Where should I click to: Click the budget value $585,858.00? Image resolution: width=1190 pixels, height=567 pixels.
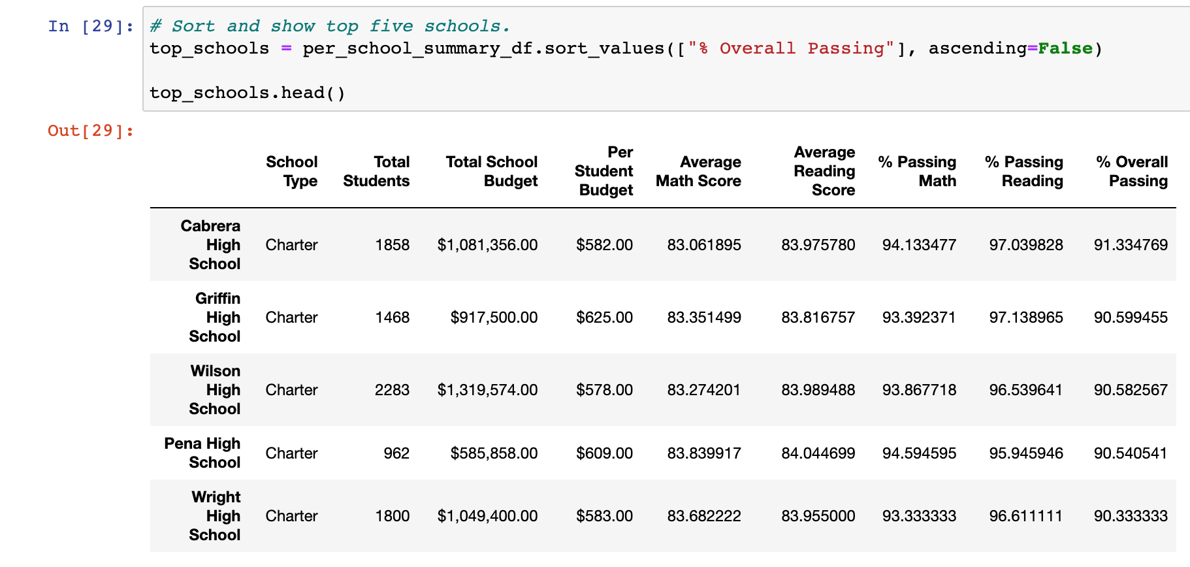click(x=494, y=453)
